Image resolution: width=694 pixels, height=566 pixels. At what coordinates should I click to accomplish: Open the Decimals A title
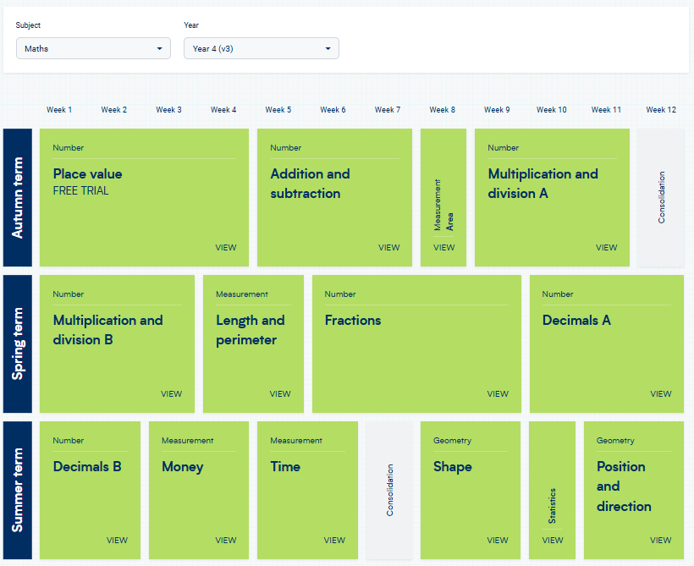(576, 320)
